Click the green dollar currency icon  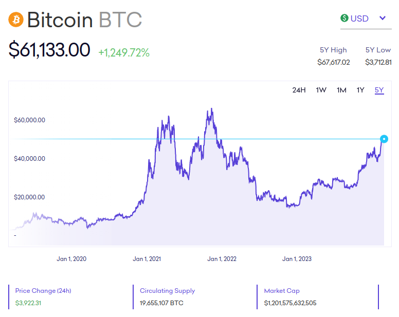click(x=344, y=18)
